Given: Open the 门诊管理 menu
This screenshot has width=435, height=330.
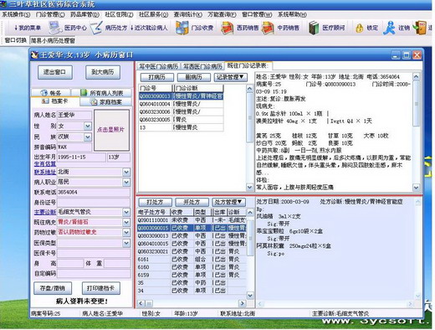Looking at the screenshot, I should click(x=50, y=14).
